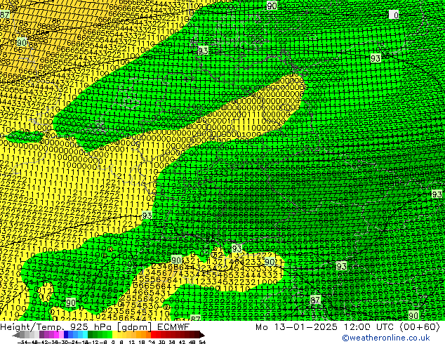Click the '90' contour label at the top center edge
Image resolution: width=445 pixels, height=344 pixels.
[272, 6]
